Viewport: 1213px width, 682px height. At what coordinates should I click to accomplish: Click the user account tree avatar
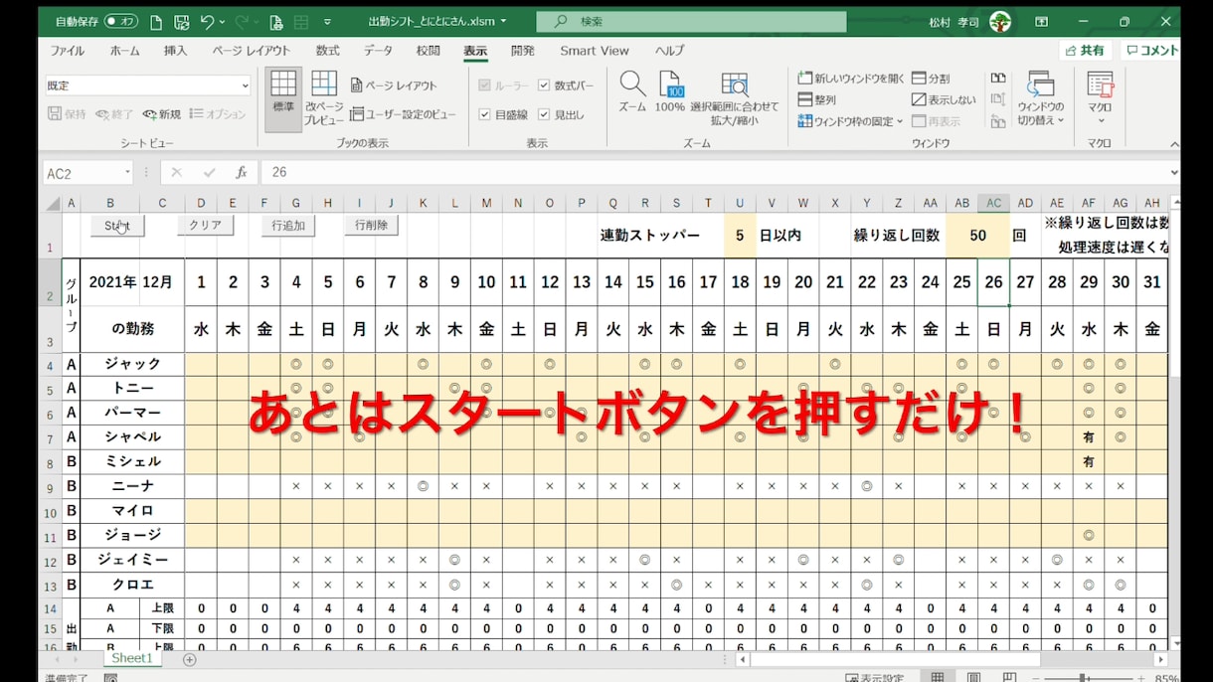(999, 21)
